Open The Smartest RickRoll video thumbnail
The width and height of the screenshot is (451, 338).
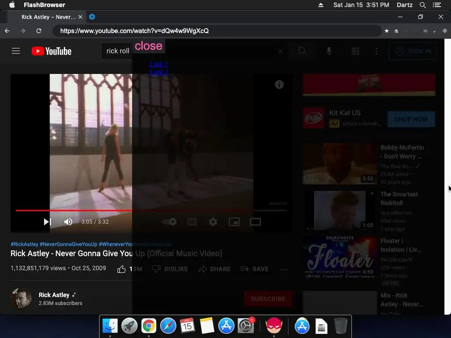pos(340,210)
